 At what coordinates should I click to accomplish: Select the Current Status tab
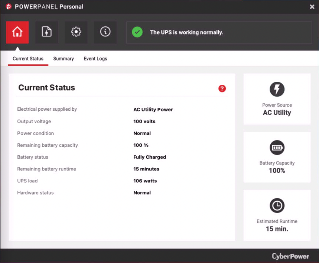click(x=28, y=59)
